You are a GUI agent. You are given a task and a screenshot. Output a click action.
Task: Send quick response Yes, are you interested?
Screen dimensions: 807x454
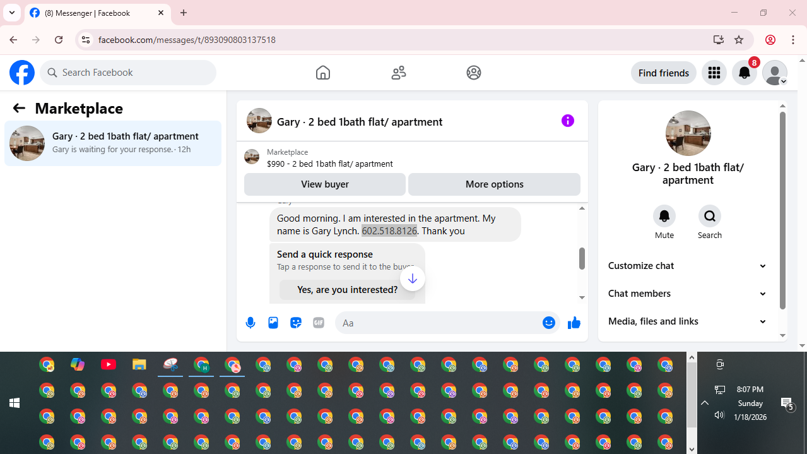[x=348, y=290]
